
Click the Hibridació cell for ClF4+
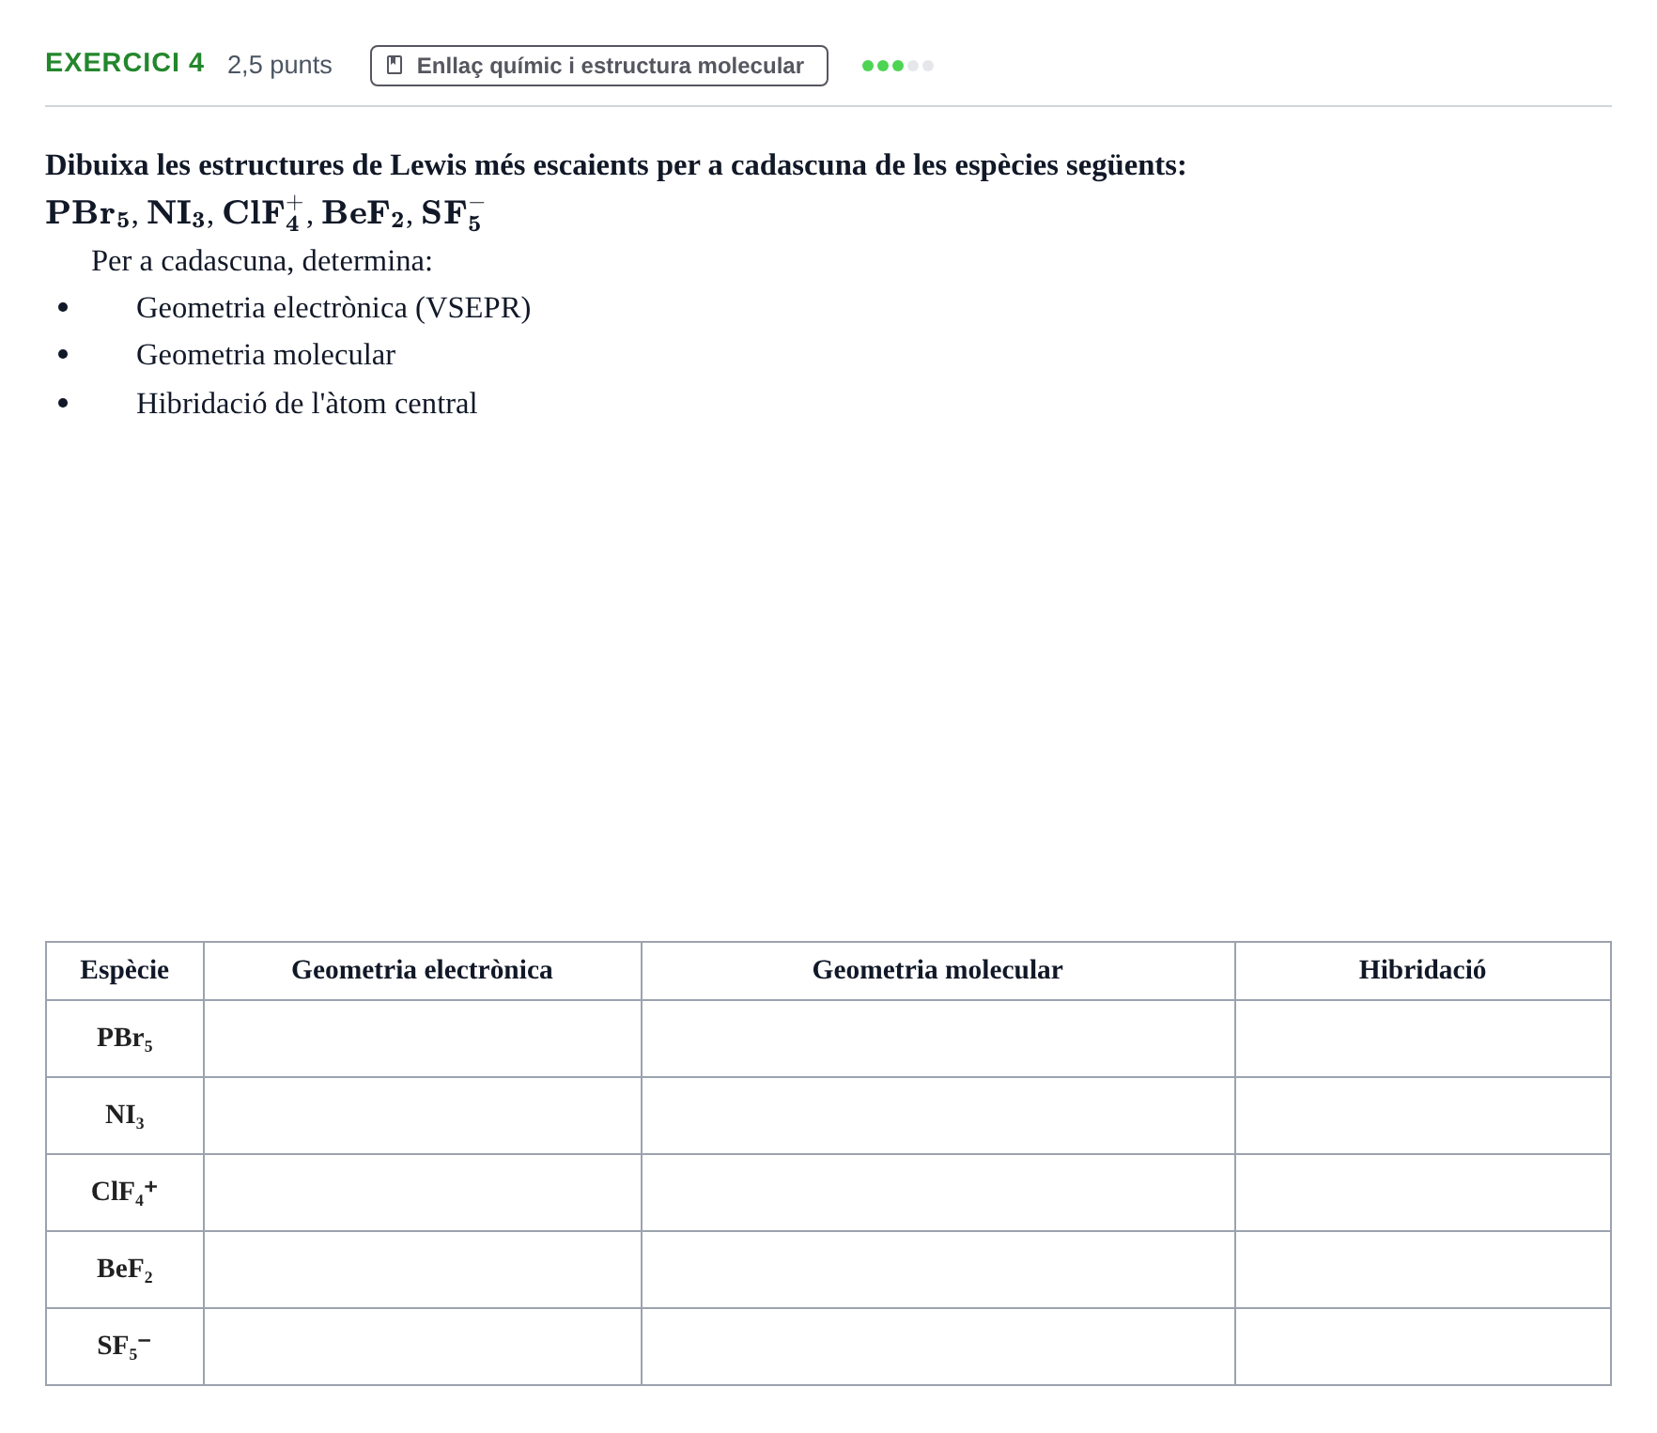tap(1423, 1193)
